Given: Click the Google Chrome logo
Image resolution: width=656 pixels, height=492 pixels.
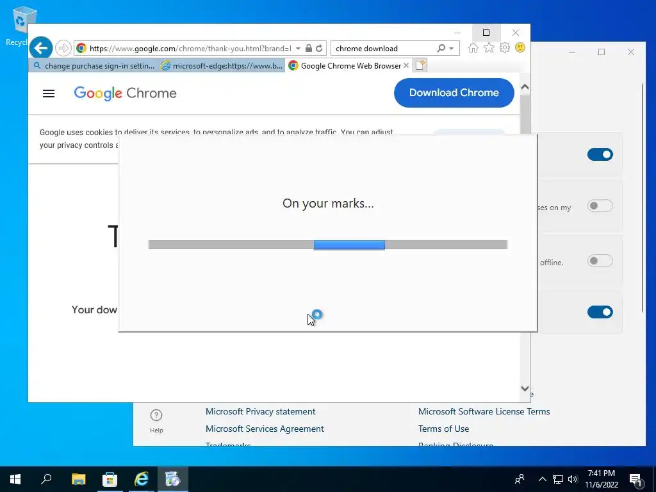Looking at the screenshot, I should click(x=125, y=94).
